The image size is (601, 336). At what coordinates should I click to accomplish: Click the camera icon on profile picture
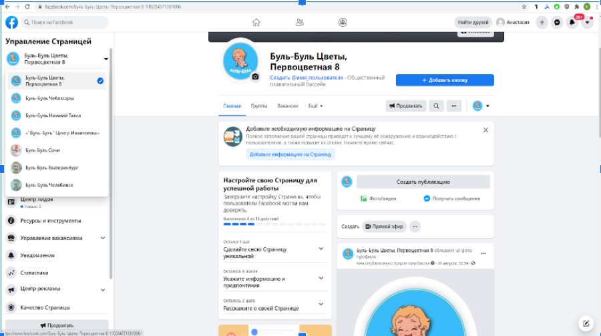[255, 77]
